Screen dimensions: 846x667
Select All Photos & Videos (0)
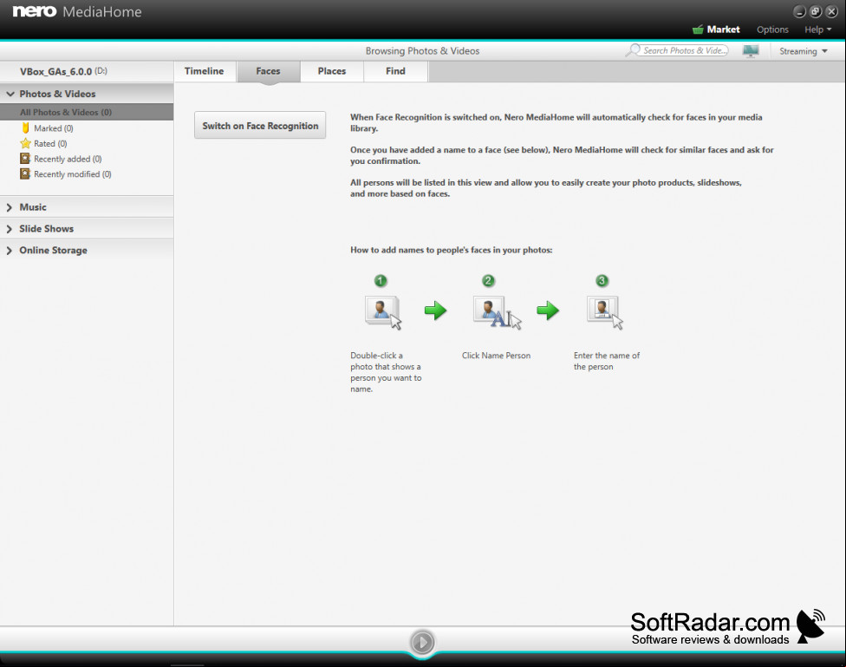87,113
